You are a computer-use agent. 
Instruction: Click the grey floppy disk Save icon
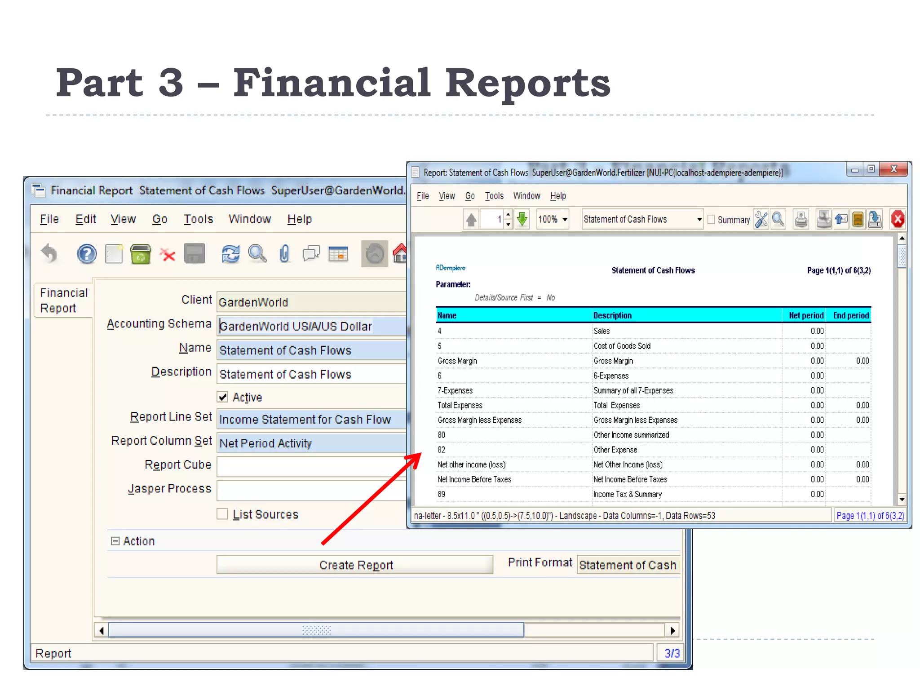click(195, 254)
